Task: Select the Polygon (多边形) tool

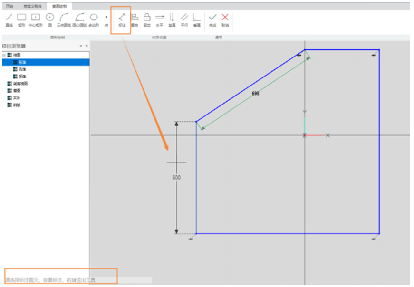Action: [x=94, y=19]
